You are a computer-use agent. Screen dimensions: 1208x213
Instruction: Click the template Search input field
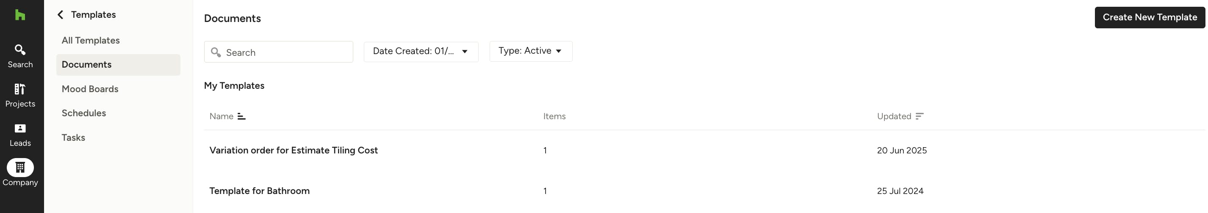point(286,52)
